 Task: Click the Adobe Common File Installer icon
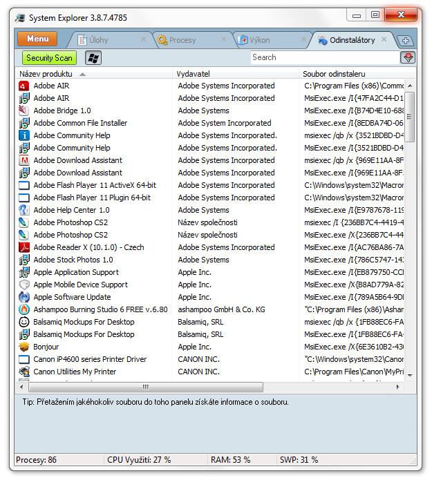click(24, 124)
